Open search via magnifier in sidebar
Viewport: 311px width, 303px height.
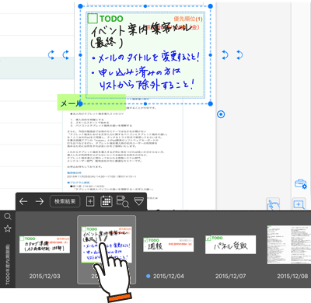(8, 216)
